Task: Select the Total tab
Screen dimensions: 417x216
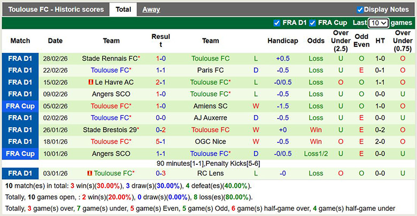Action: pyautogui.click(x=123, y=10)
